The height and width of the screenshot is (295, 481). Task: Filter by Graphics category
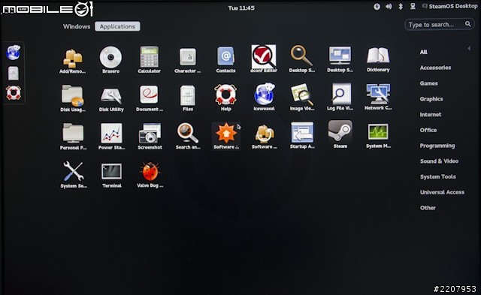431,99
